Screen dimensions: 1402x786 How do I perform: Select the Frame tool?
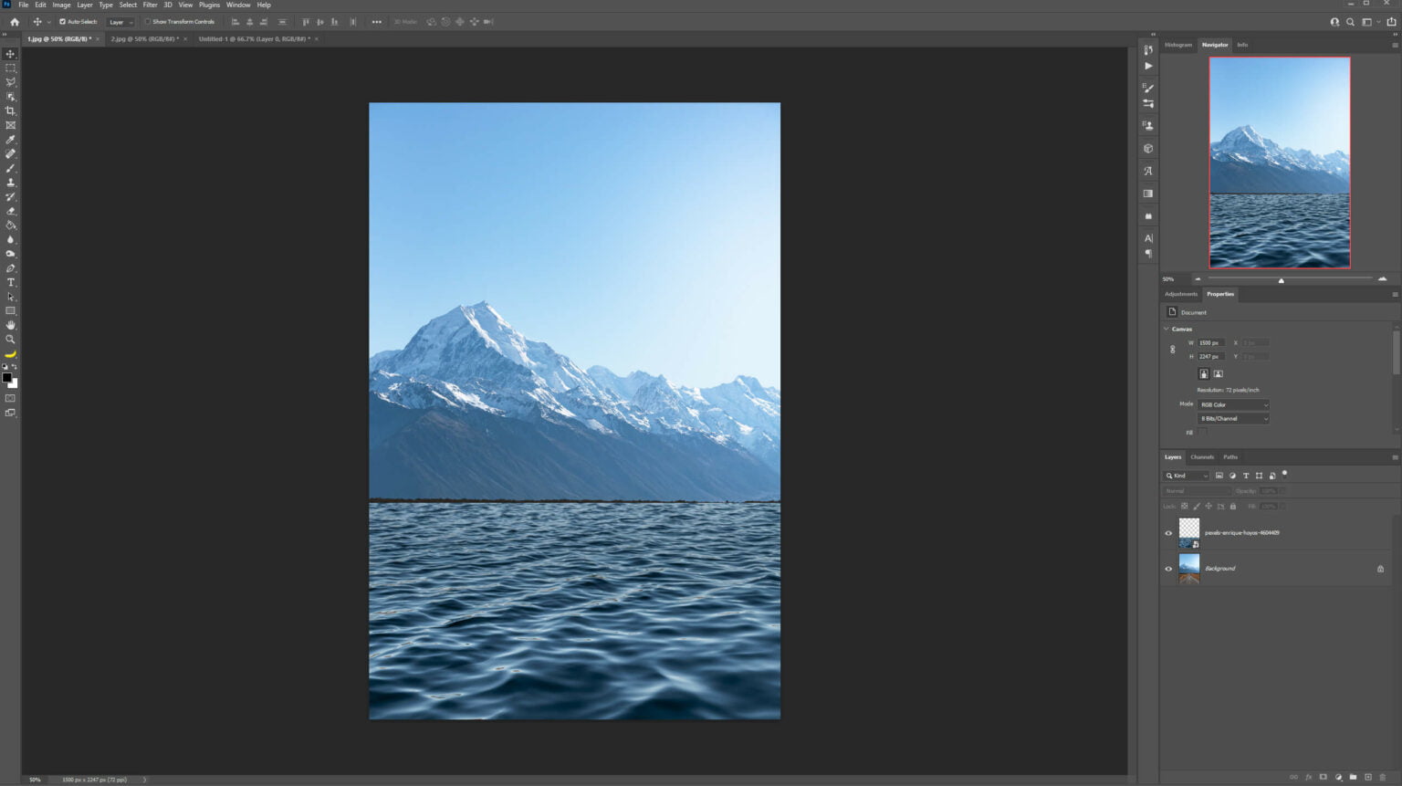pos(11,125)
